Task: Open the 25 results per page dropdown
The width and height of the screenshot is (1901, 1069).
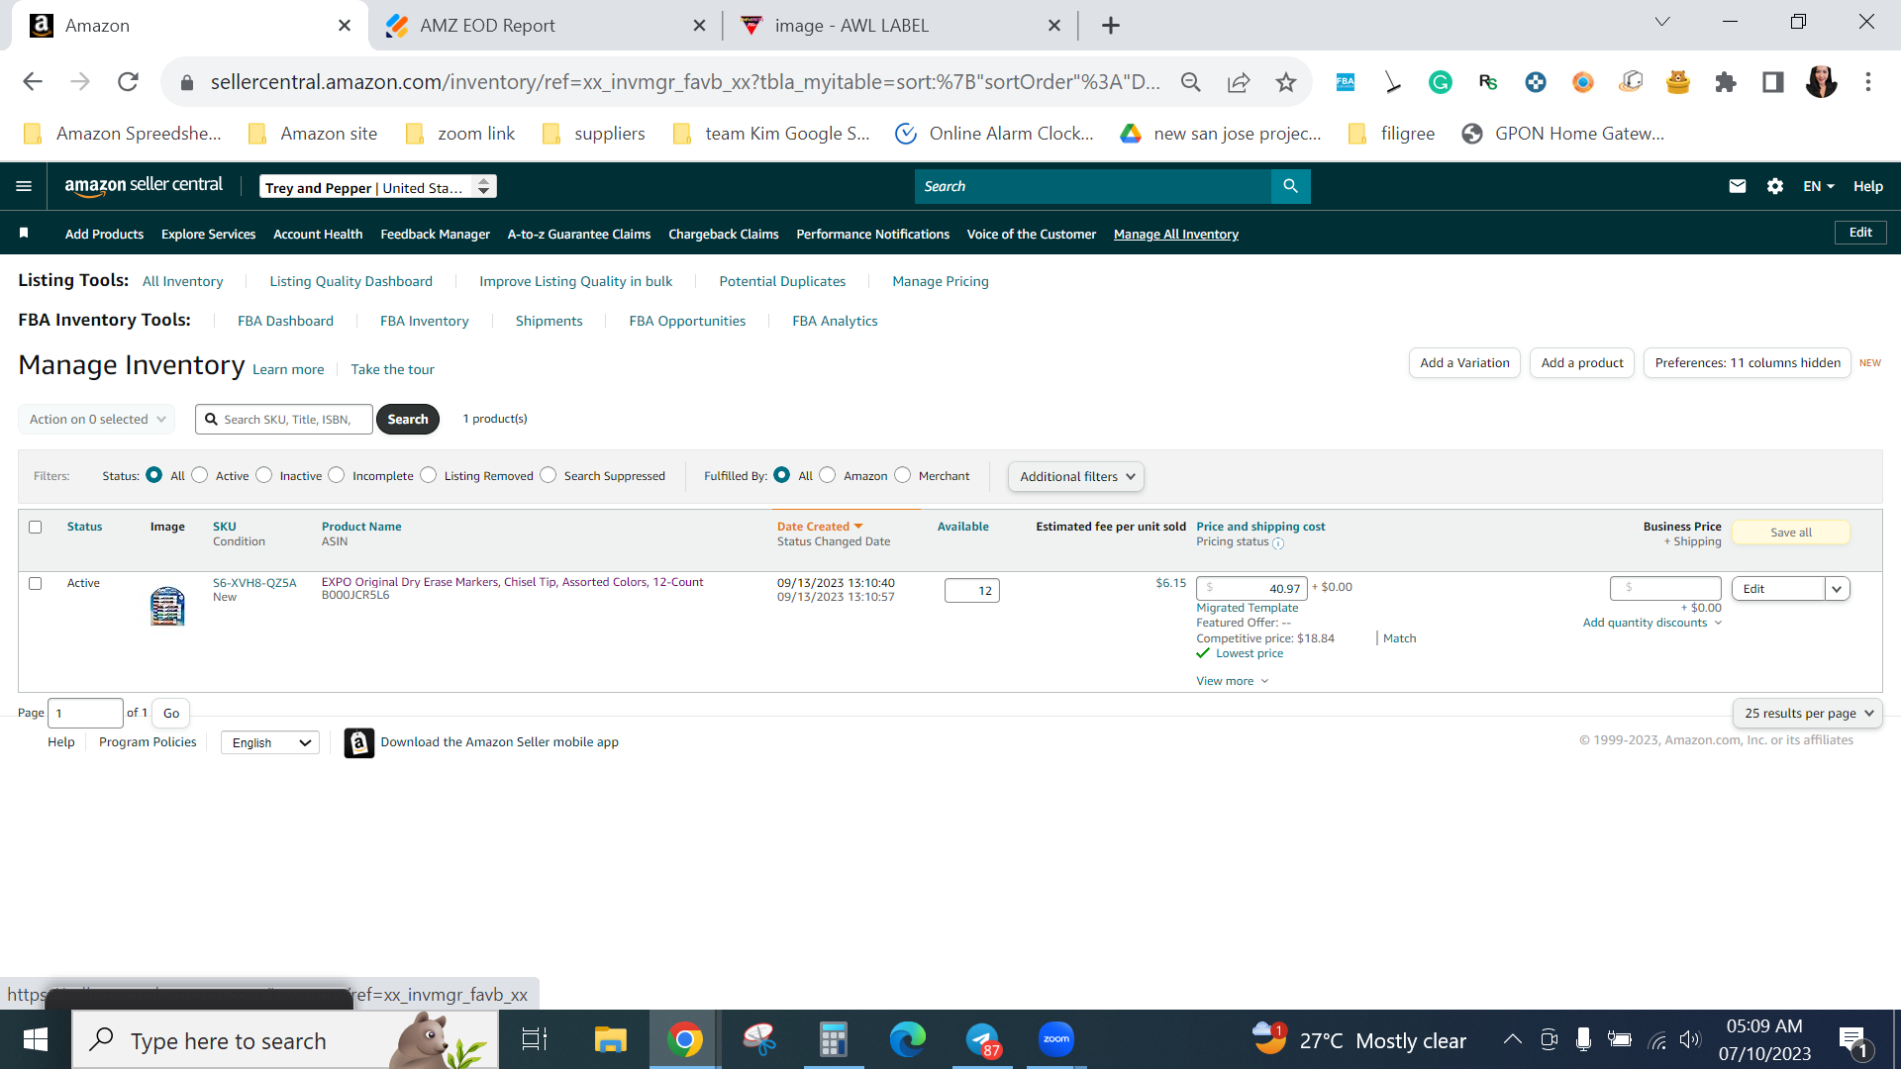Action: coord(1808,713)
